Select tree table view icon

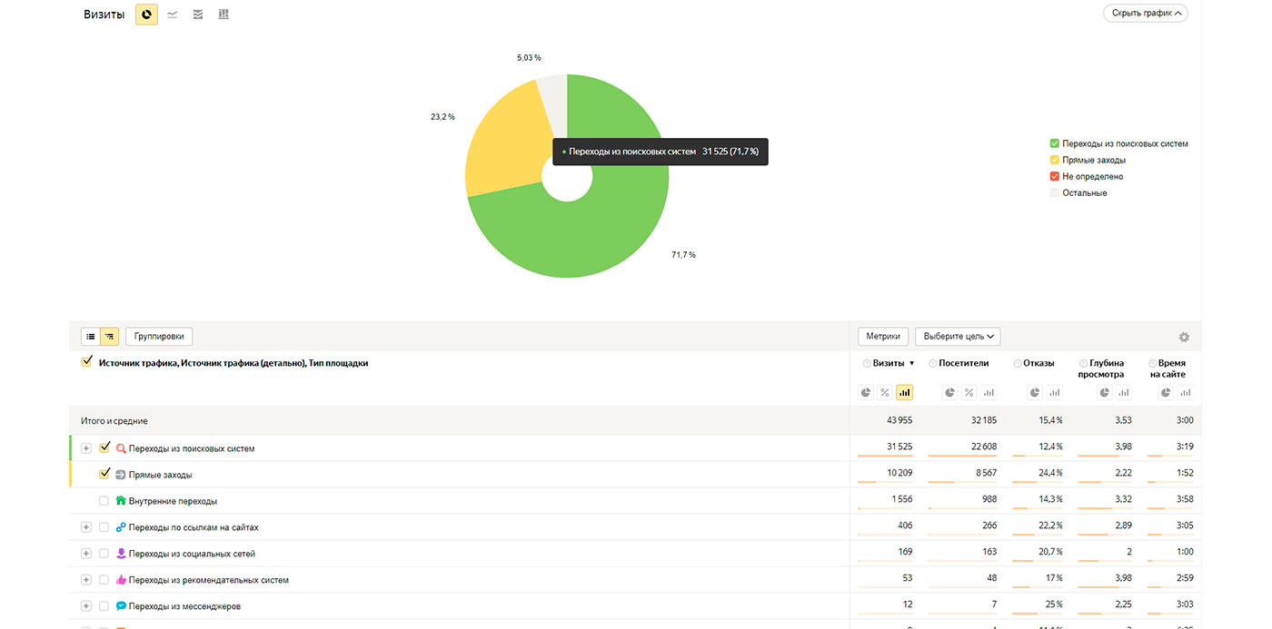click(109, 337)
